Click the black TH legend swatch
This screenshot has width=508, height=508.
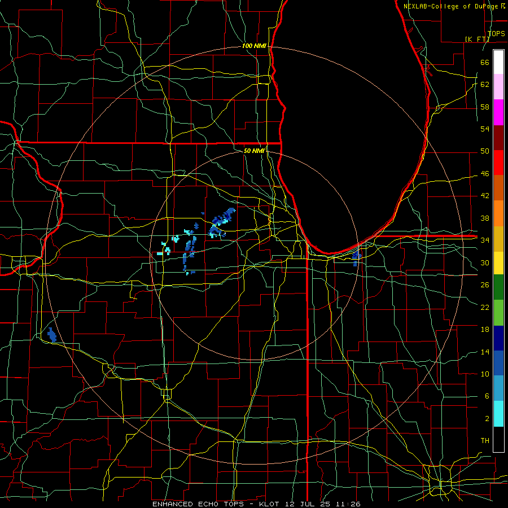pyautogui.click(x=498, y=439)
